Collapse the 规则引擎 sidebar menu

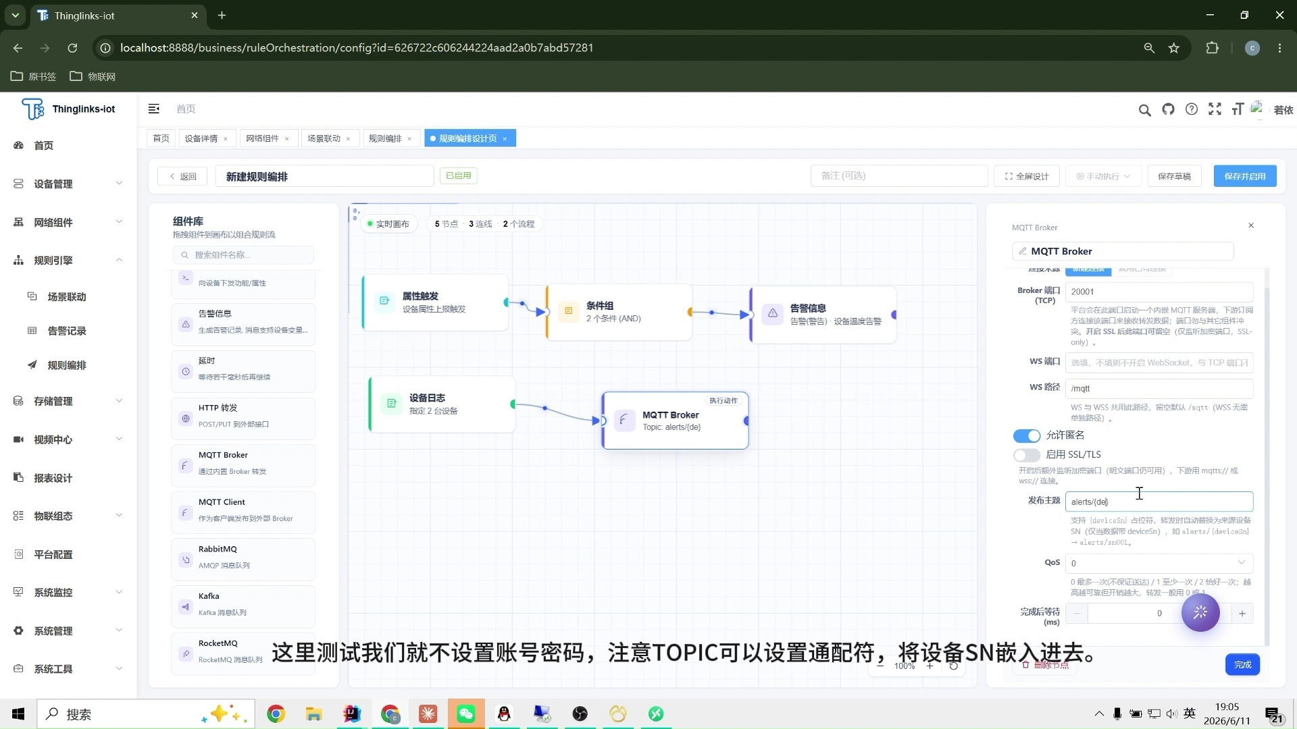68,260
